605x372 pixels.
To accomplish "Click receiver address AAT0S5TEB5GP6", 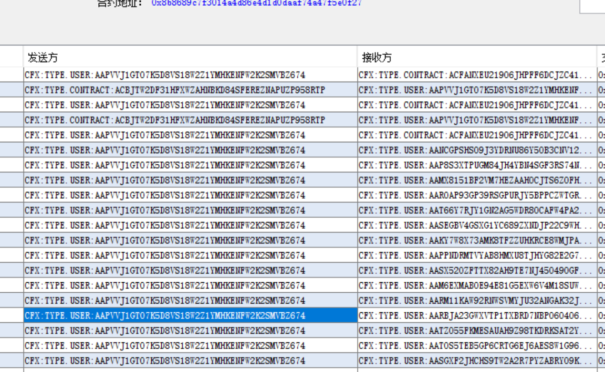I will 477,345.
